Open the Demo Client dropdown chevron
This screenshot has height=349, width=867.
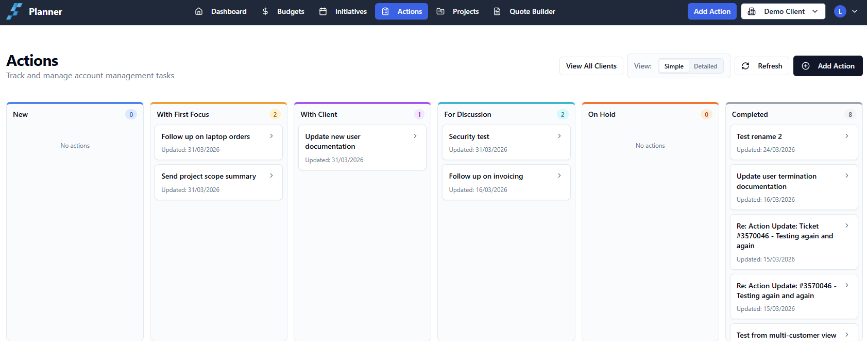coord(815,11)
